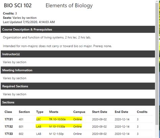Sort by the Meets column header
This screenshot has height=138, width=160.
click(54, 112)
